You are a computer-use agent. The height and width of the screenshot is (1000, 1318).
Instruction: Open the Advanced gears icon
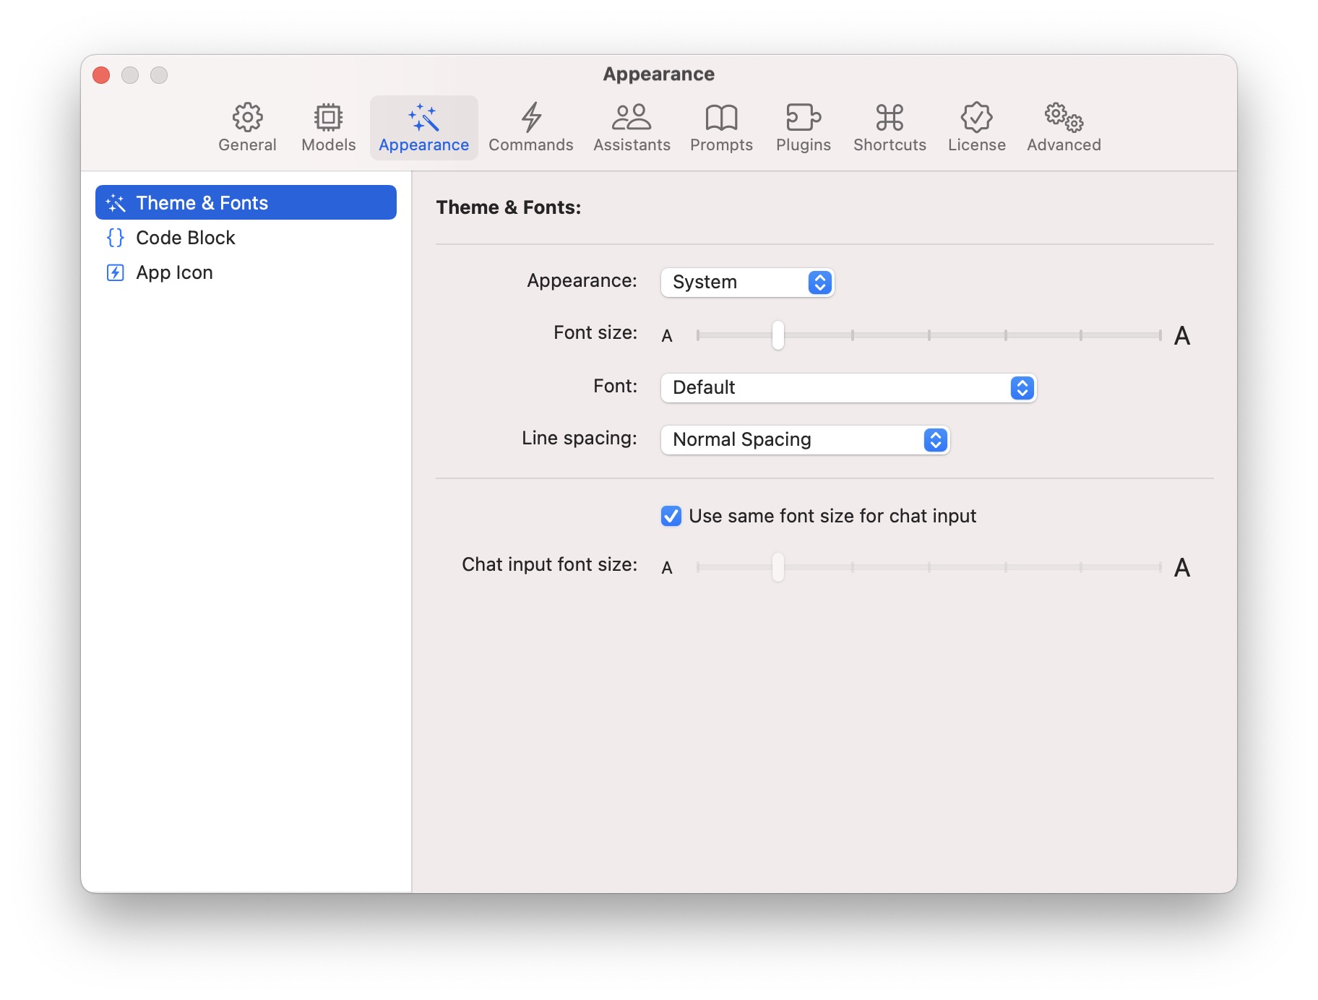coord(1063,117)
